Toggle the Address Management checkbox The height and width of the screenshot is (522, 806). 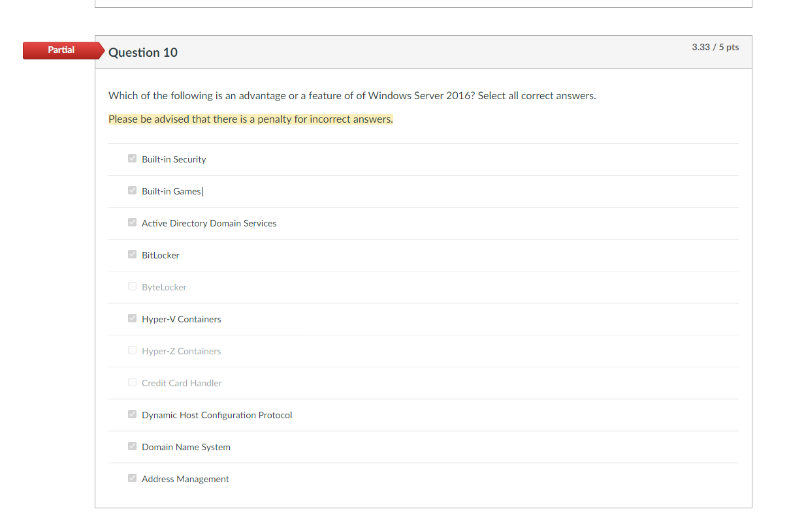tap(132, 478)
